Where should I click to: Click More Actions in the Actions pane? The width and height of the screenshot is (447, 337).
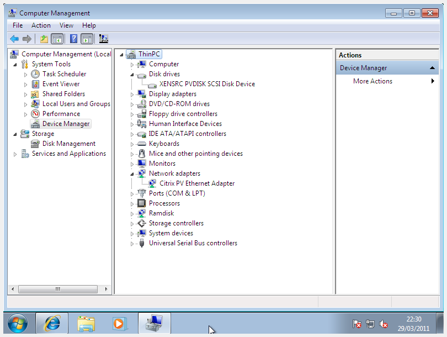372,81
